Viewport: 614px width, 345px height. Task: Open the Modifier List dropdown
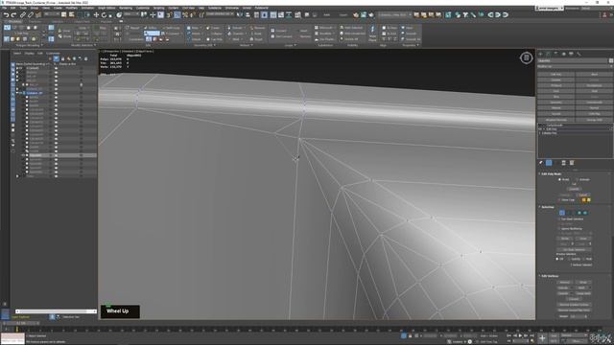[x=575, y=66]
